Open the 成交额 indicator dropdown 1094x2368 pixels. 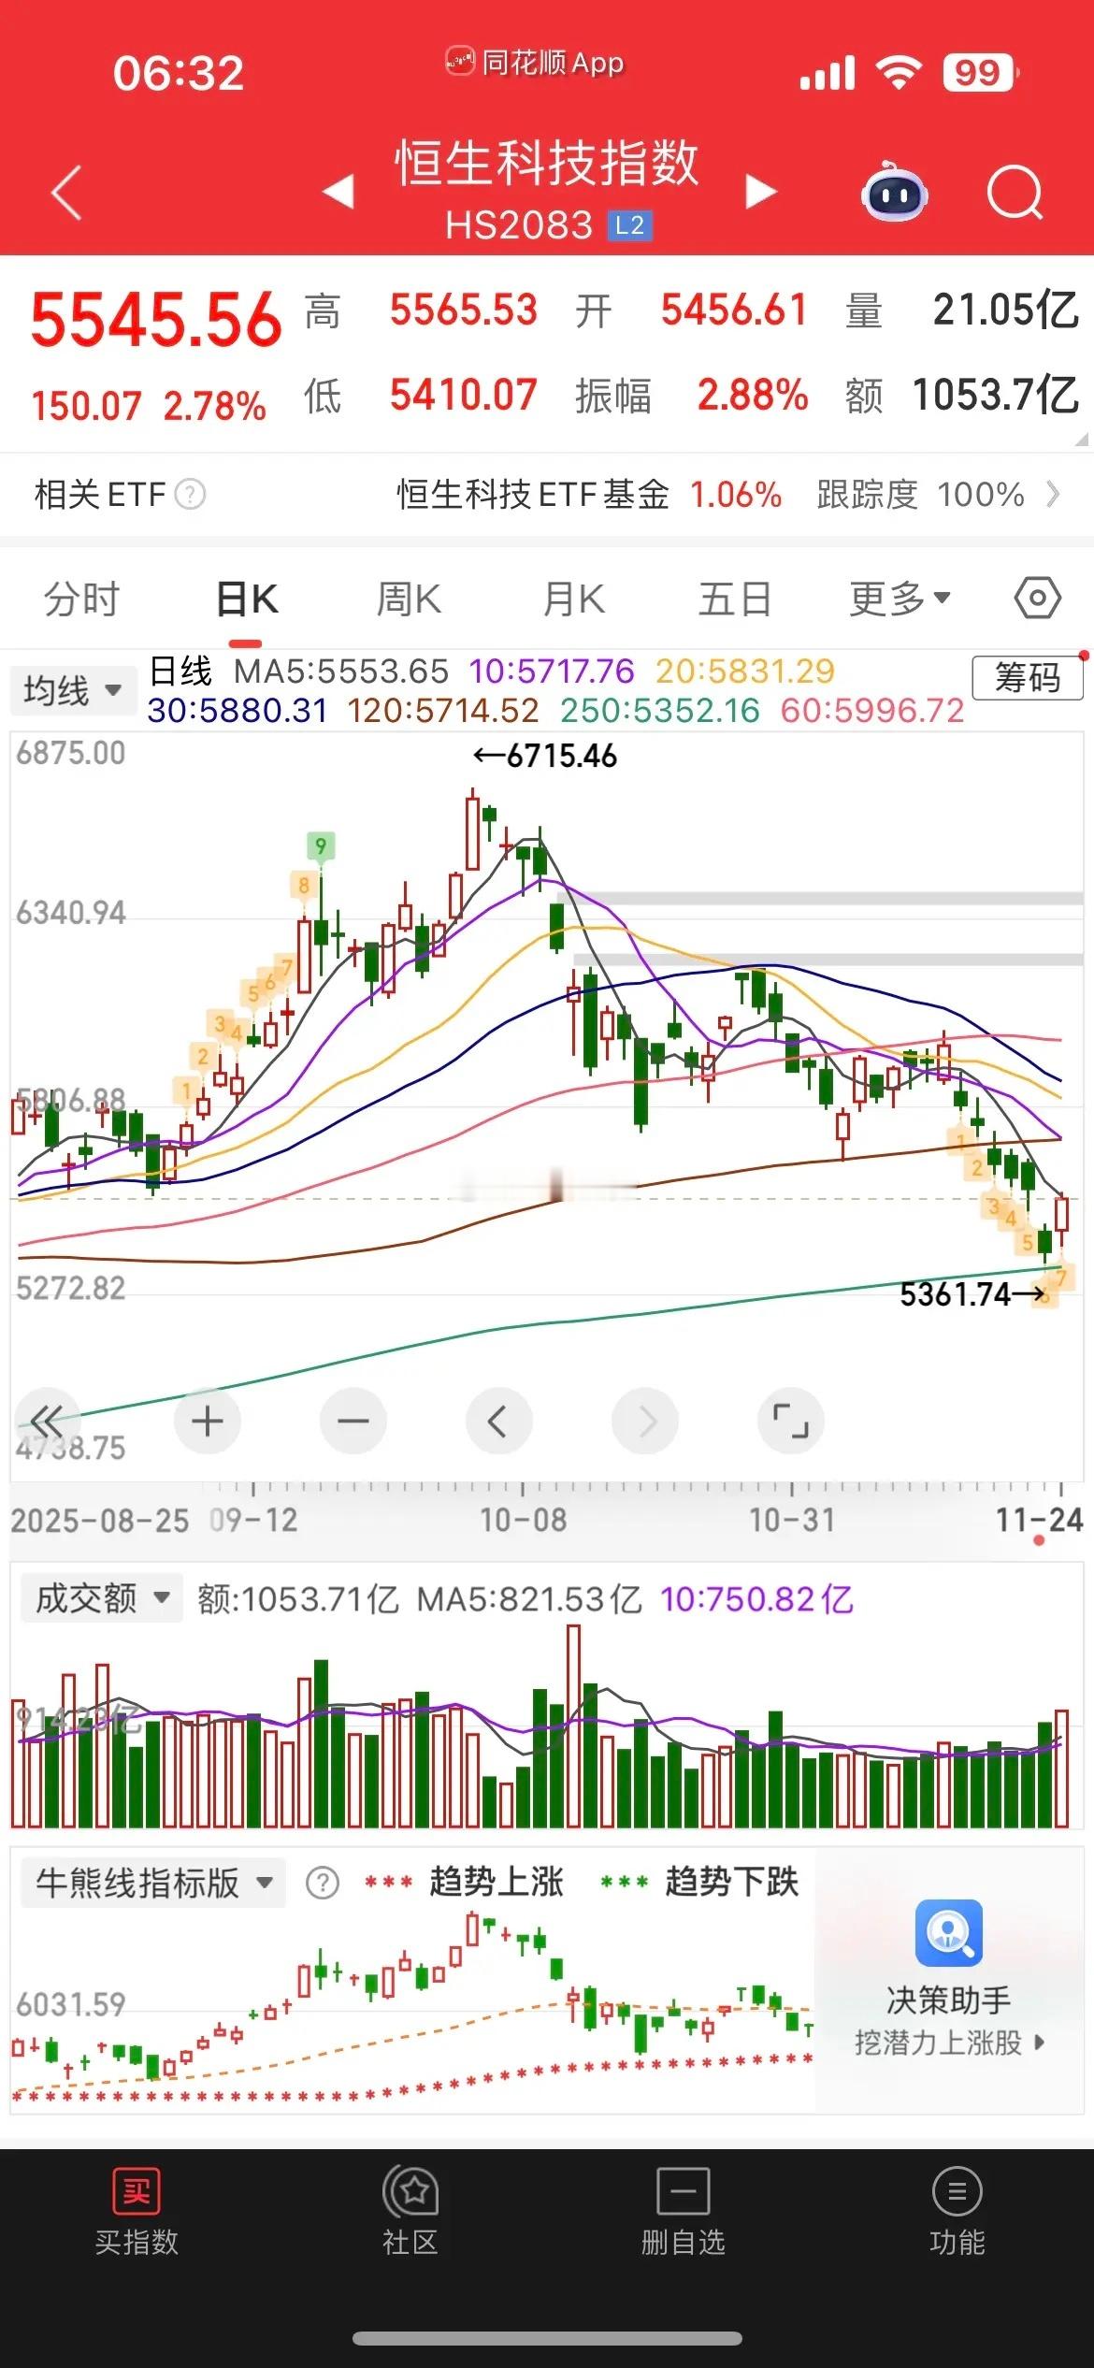click(101, 1598)
